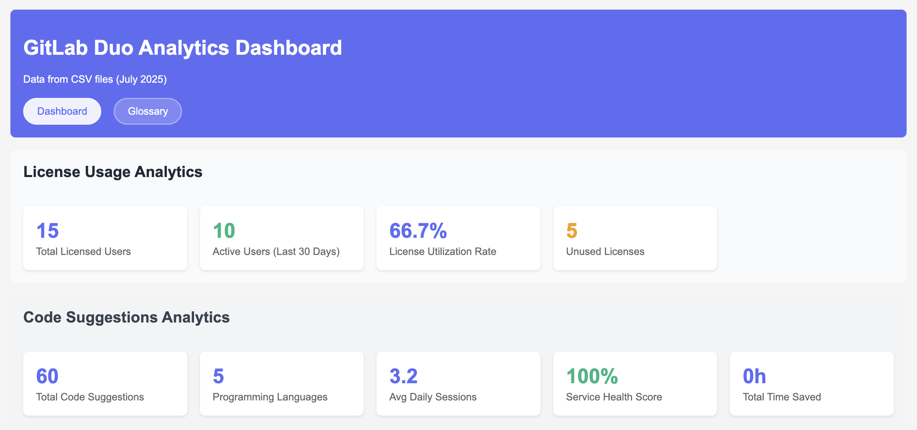Click the 3.2 sessions value

(x=403, y=376)
